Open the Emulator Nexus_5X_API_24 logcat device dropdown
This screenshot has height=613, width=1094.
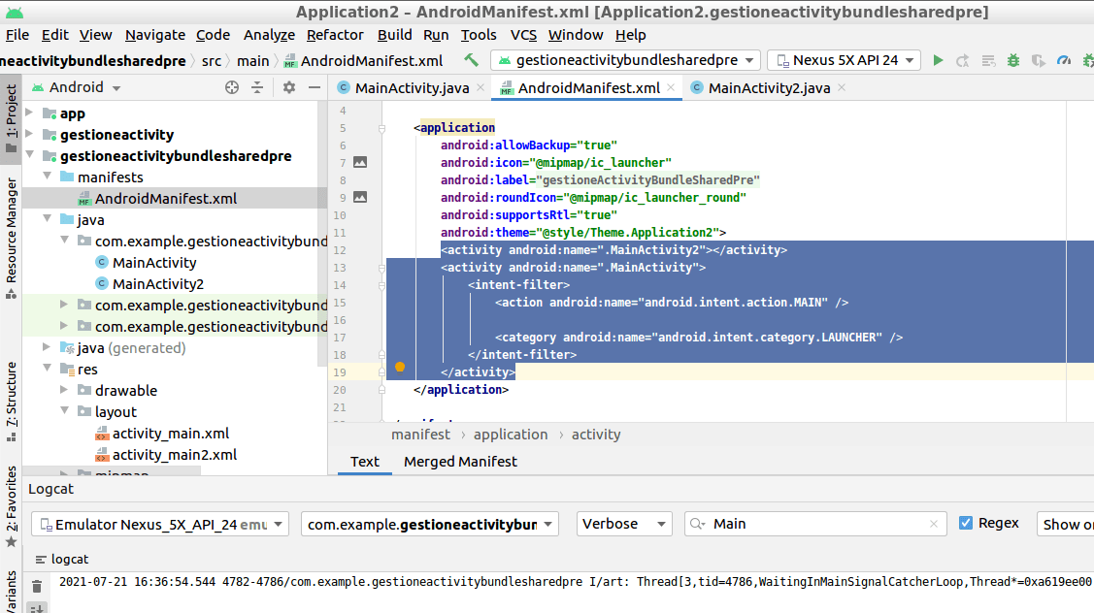[x=160, y=525]
